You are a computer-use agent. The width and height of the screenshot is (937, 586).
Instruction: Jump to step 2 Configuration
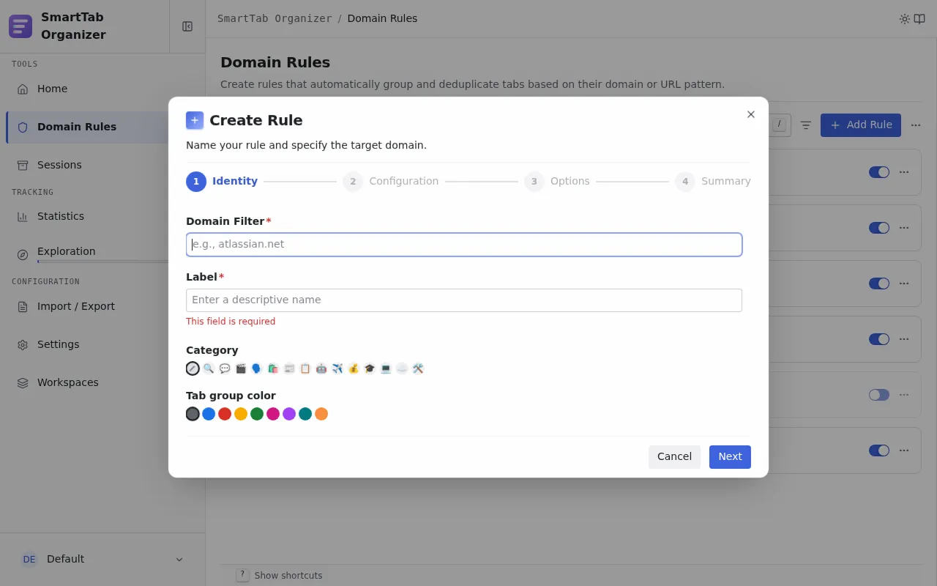[391, 182]
